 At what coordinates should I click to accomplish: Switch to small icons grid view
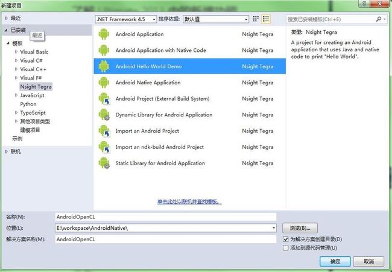256,19
